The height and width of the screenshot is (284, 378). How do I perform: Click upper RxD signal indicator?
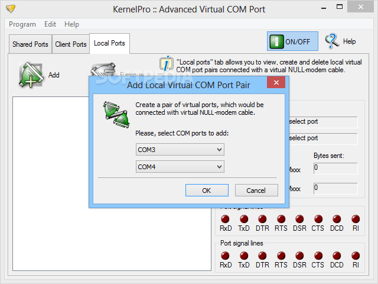(225, 219)
